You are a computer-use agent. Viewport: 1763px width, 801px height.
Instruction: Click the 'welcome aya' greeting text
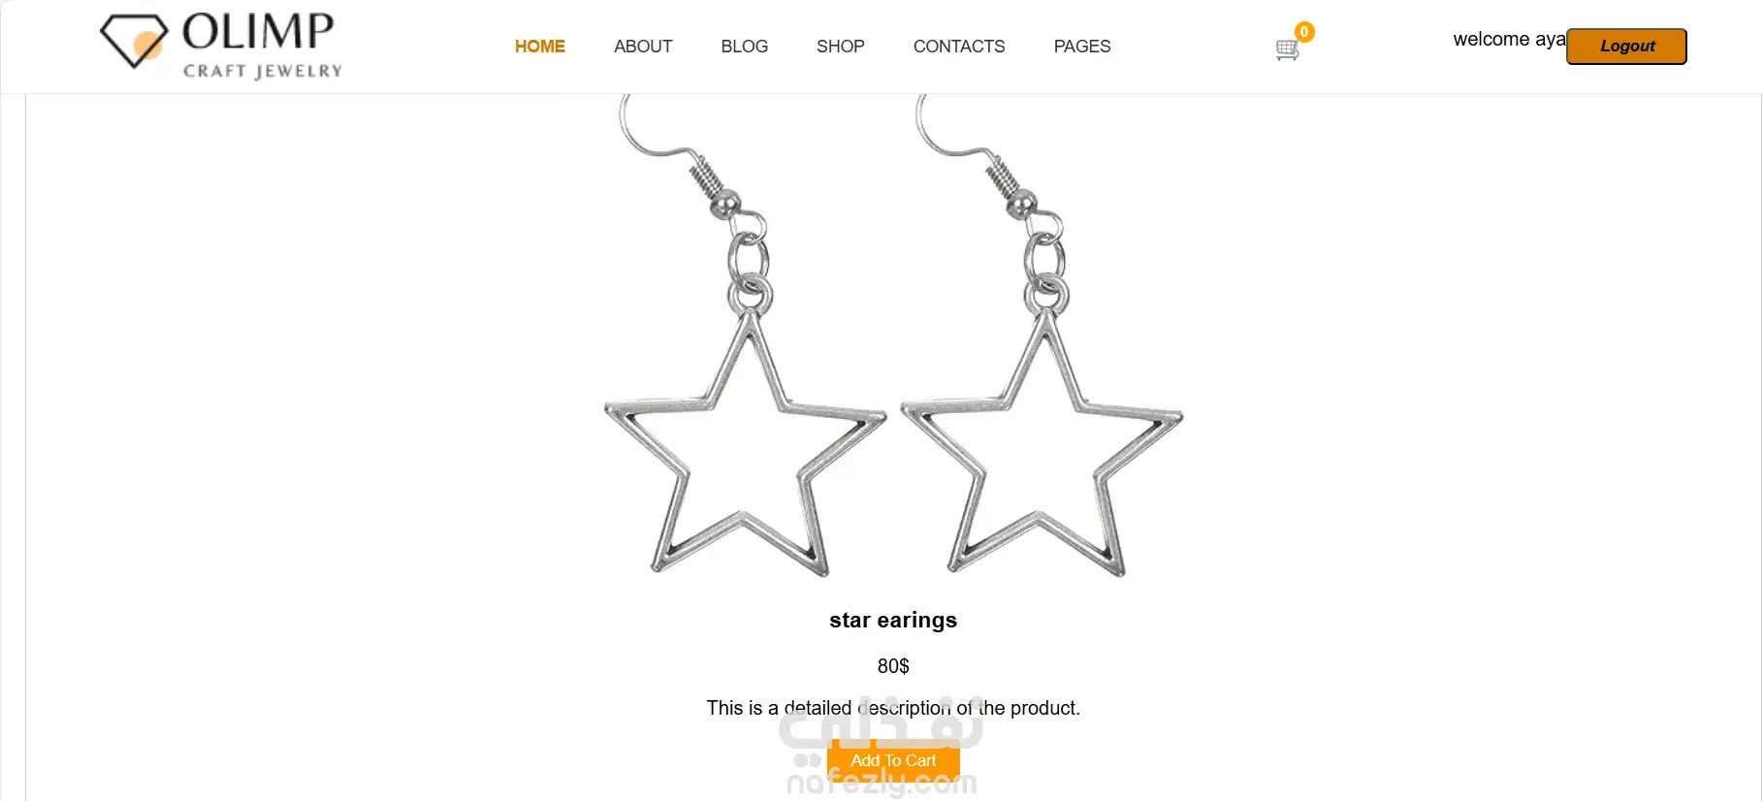[x=1509, y=39]
